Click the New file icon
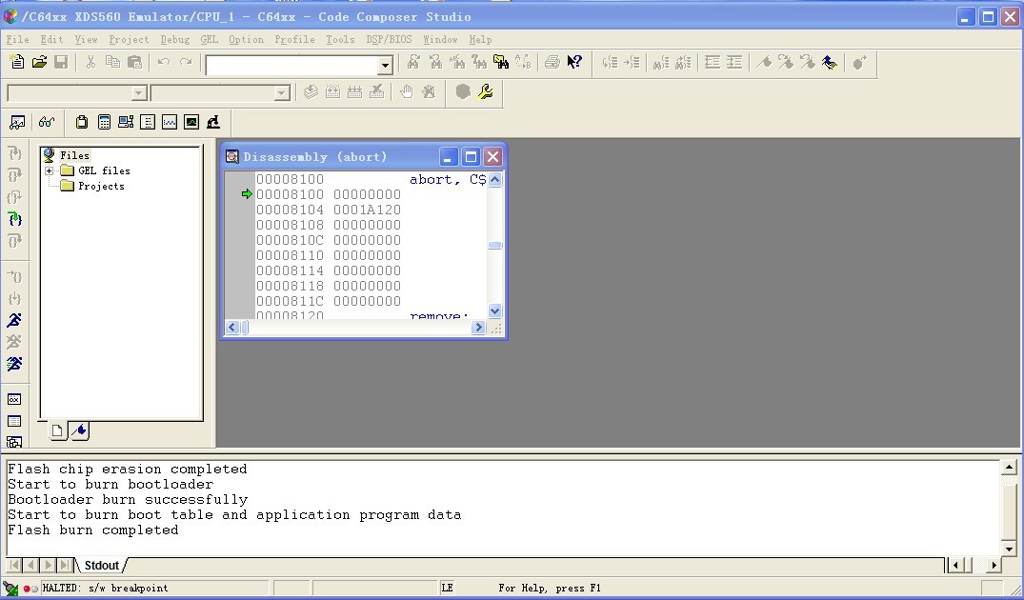 pyautogui.click(x=18, y=62)
